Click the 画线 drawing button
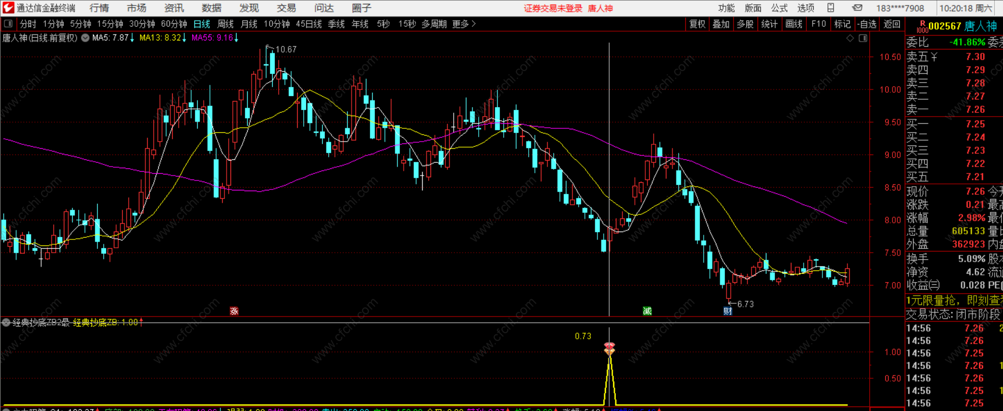Image resolution: width=1003 pixels, height=411 pixels. click(794, 24)
